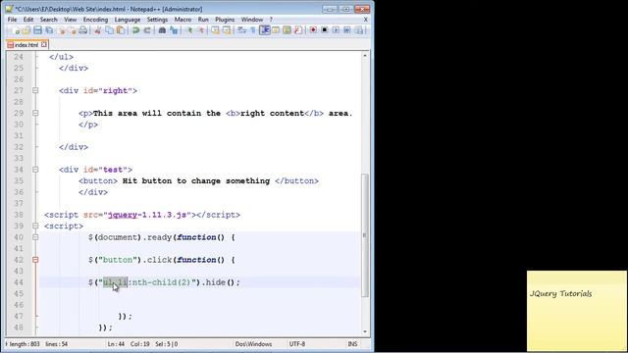Click Run Macro Multiple Times icon
This screenshot has height=353, width=628.
(x=346, y=30)
